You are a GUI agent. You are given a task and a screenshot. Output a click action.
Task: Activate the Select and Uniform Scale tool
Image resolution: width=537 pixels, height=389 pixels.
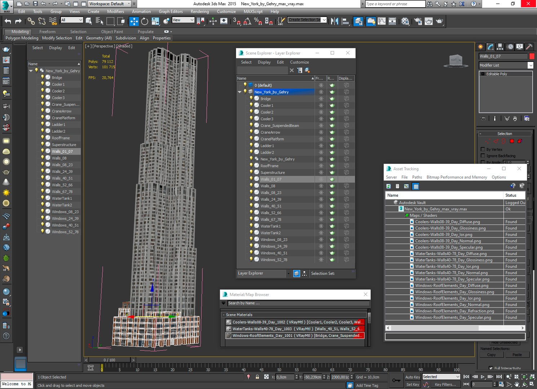point(155,21)
